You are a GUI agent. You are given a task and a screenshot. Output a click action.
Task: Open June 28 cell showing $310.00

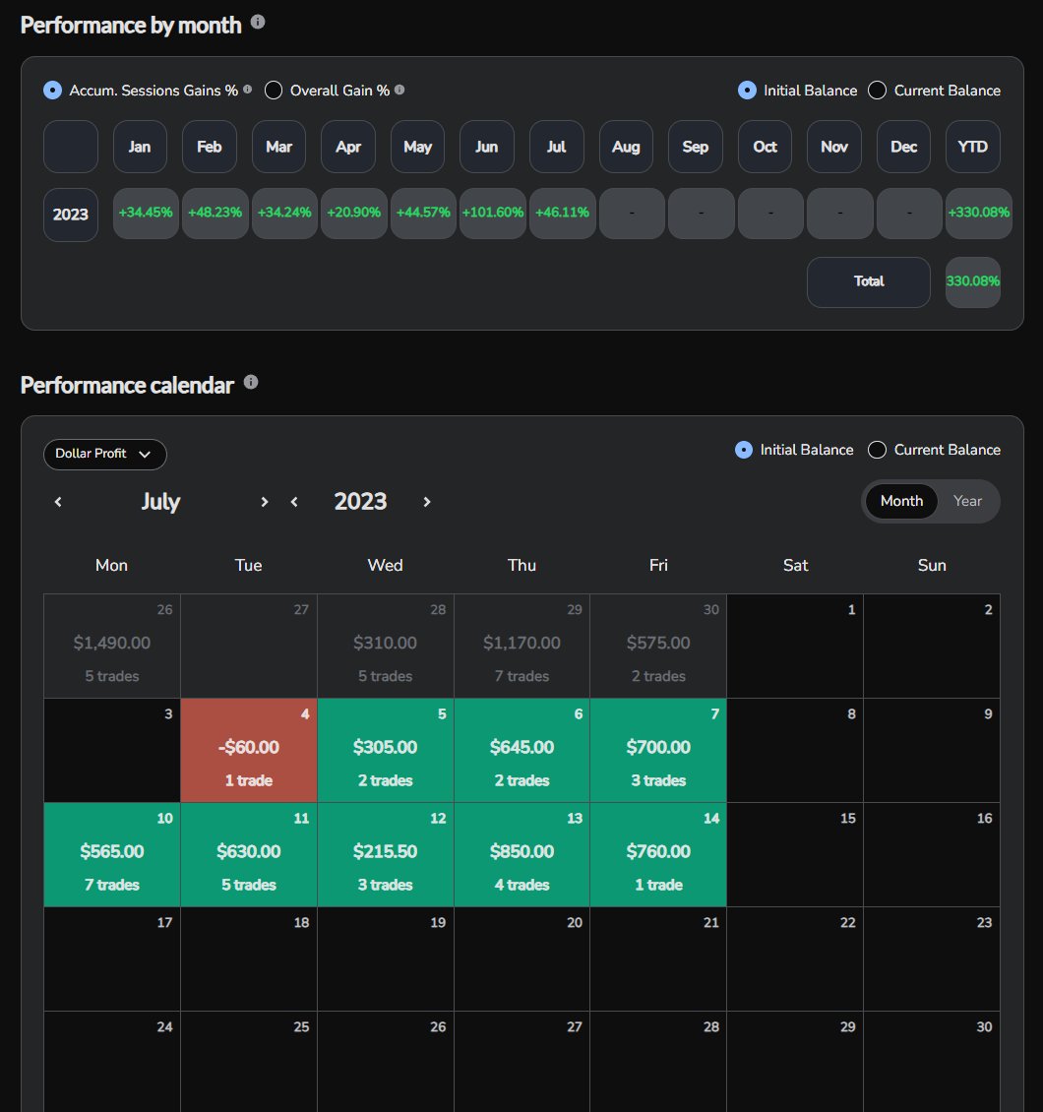[x=386, y=647]
